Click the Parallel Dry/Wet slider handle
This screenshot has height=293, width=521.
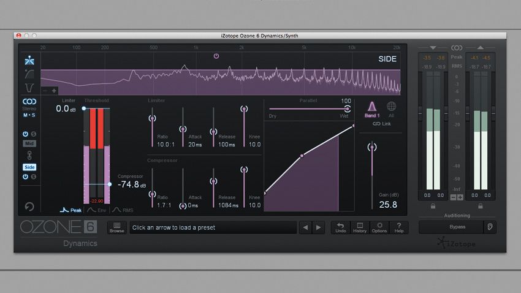pos(347,108)
